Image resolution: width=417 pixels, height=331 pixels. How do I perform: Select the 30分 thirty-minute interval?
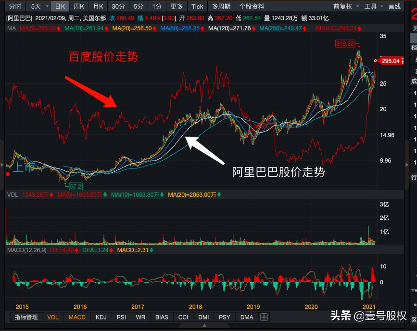[x=118, y=6]
